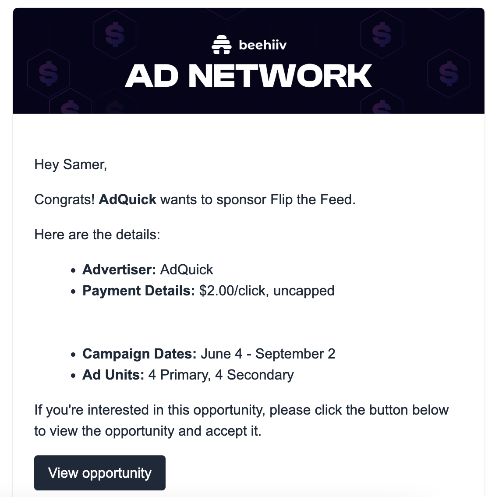Viewport: 495px width, 497px height.
Task: Click the paragraph starting If you're interested
Action: coord(241,421)
